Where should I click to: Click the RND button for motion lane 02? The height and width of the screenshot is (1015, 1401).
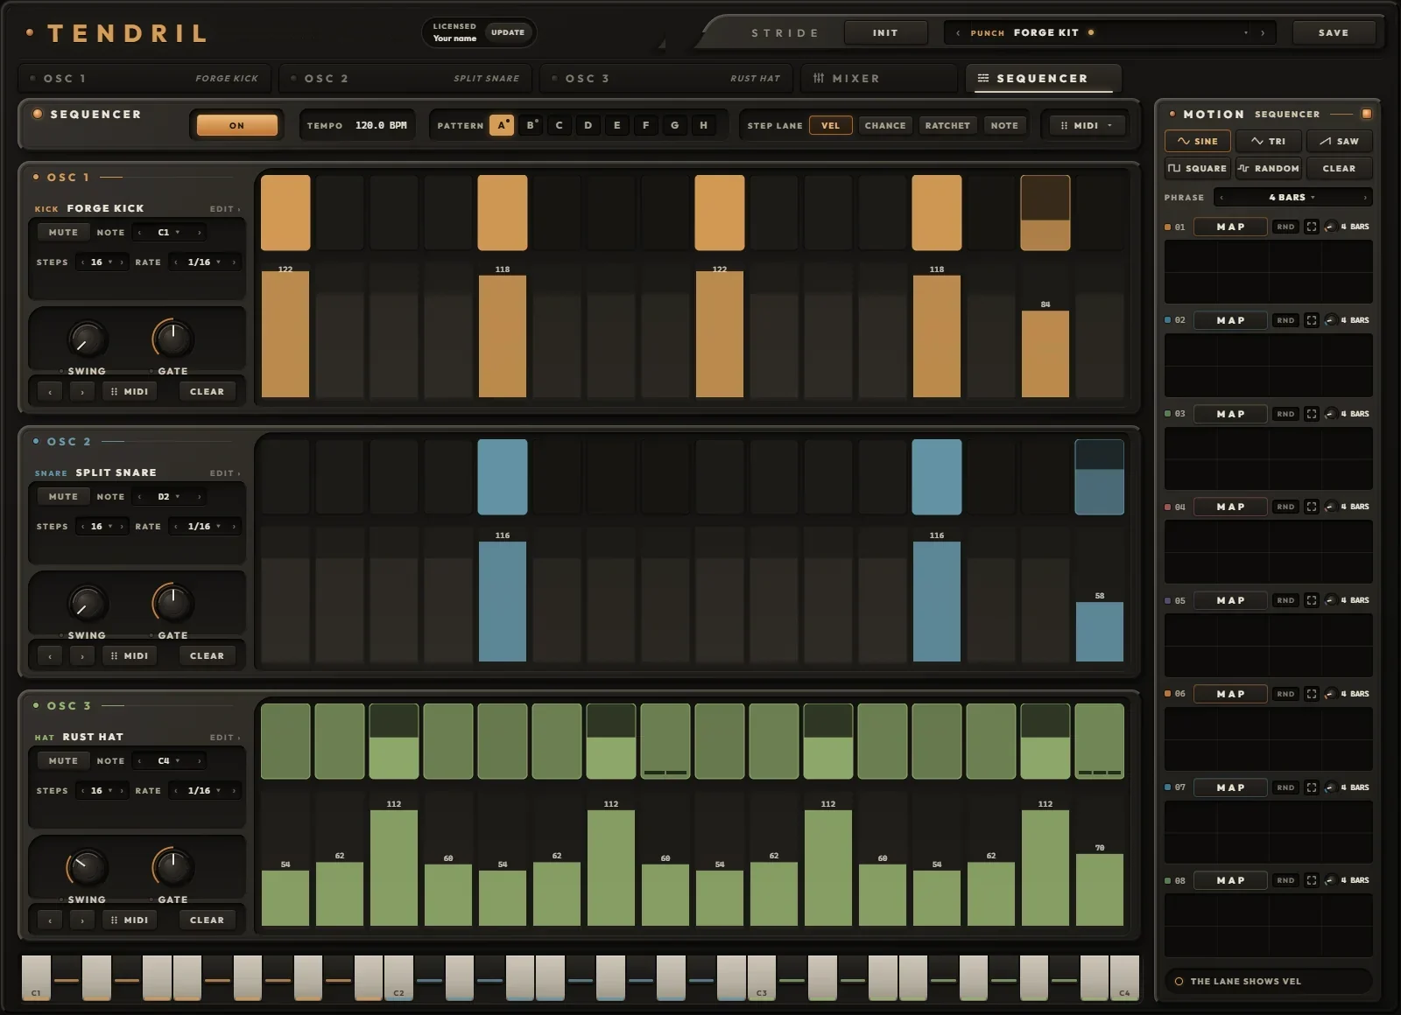point(1285,320)
